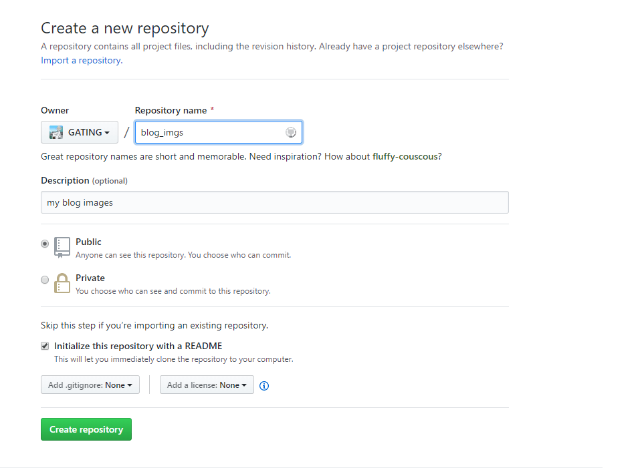644x472 pixels.
Task: Select the Private radio button
Action: tap(45, 280)
